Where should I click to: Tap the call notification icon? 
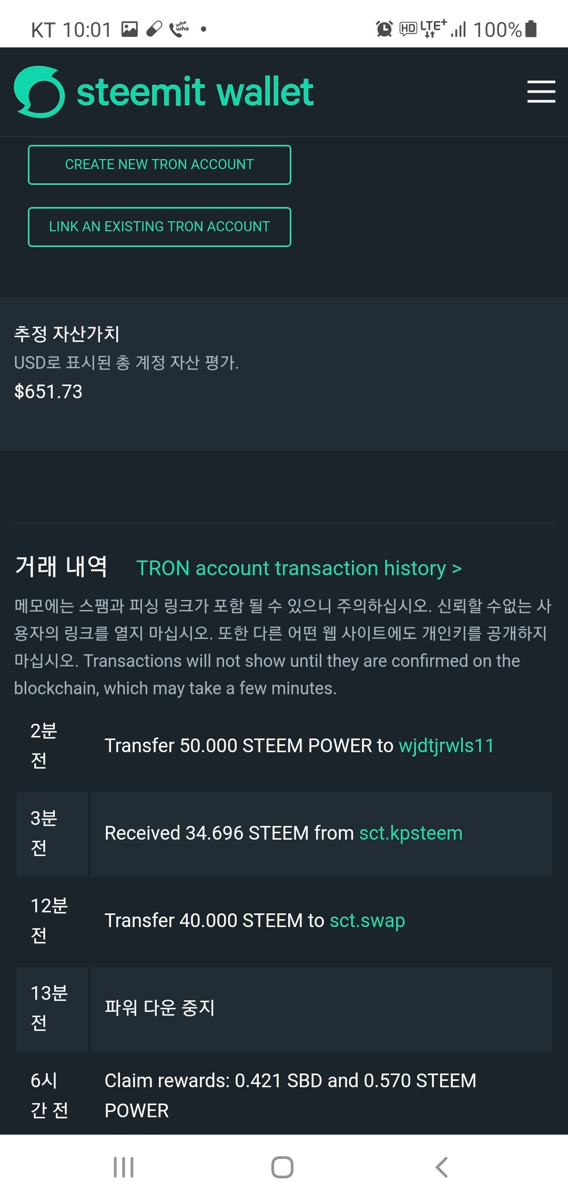(x=179, y=29)
